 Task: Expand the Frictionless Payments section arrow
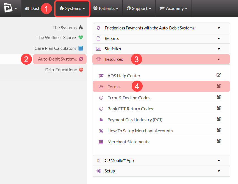[219, 28]
